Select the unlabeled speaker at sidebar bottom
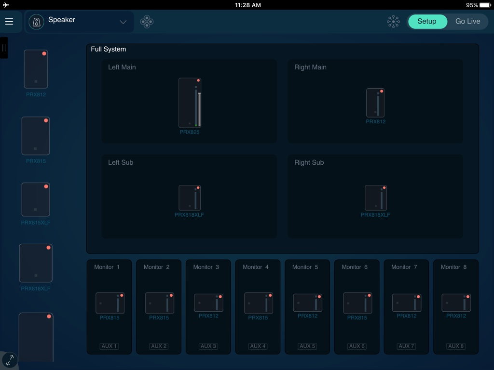Image resolution: width=494 pixels, height=370 pixels. 36,337
